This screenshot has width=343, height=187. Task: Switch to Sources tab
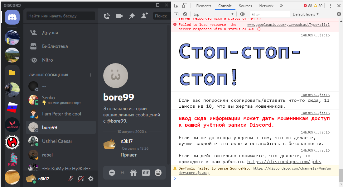pyautogui.click(x=245, y=6)
